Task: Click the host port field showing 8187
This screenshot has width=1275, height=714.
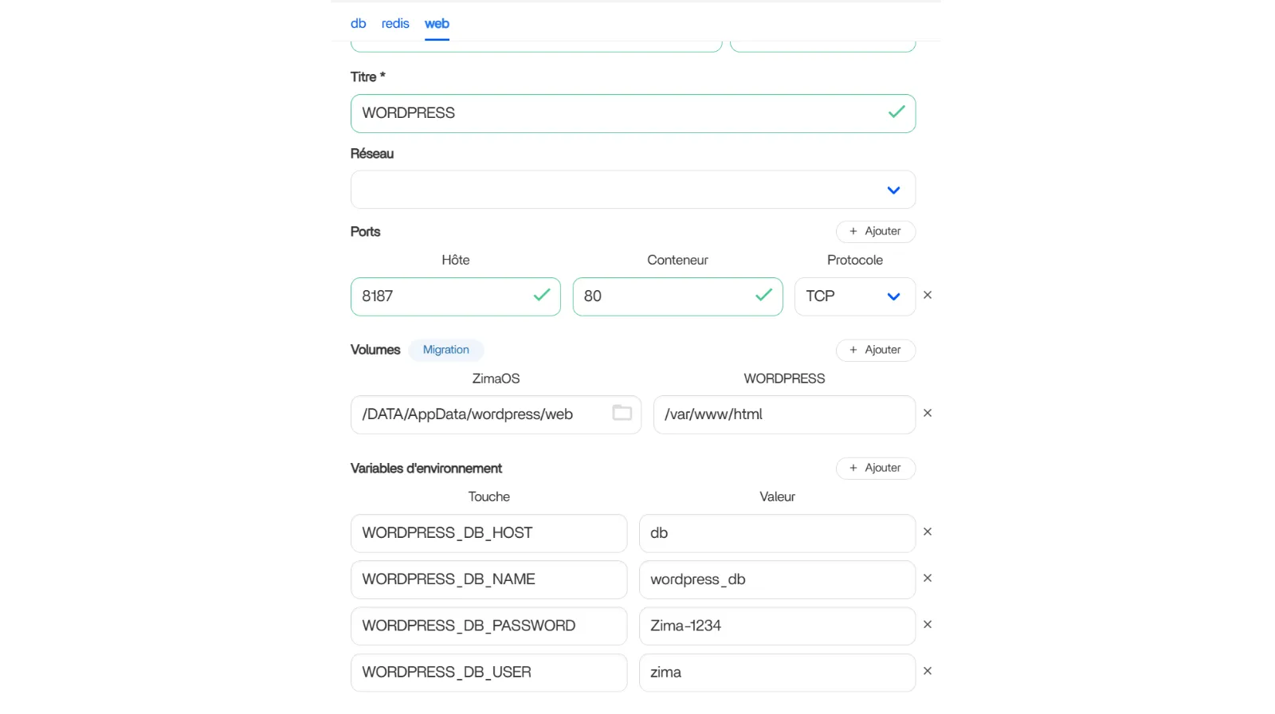Action: point(442,296)
